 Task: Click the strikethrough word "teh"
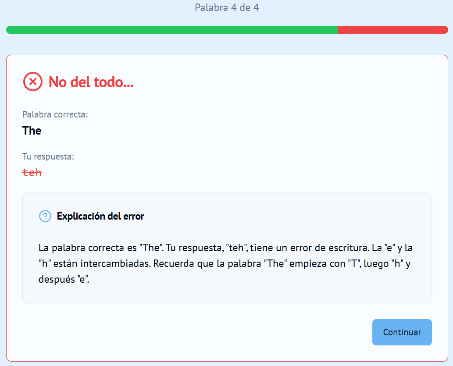[32, 172]
